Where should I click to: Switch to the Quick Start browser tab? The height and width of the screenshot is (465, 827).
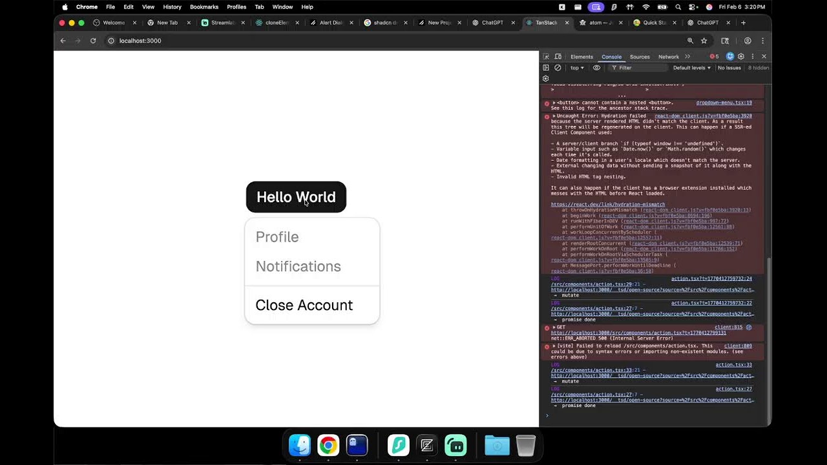coord(654,23)
